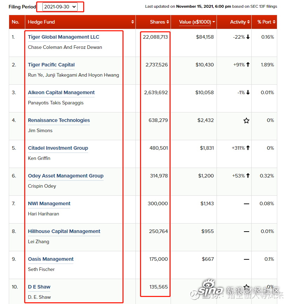Click the % Port header label
The width and height of the screenshot is (292, 304).
pos(264,22)
